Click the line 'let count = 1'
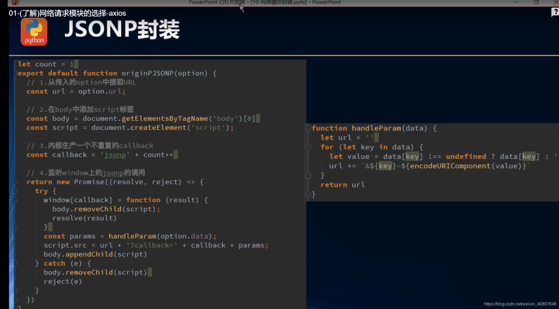This screenshot has width=559, height=309. pyautogui.click(x=46, y=64)
